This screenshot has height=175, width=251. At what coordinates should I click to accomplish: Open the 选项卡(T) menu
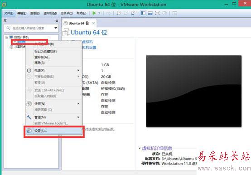click(67, 13)
